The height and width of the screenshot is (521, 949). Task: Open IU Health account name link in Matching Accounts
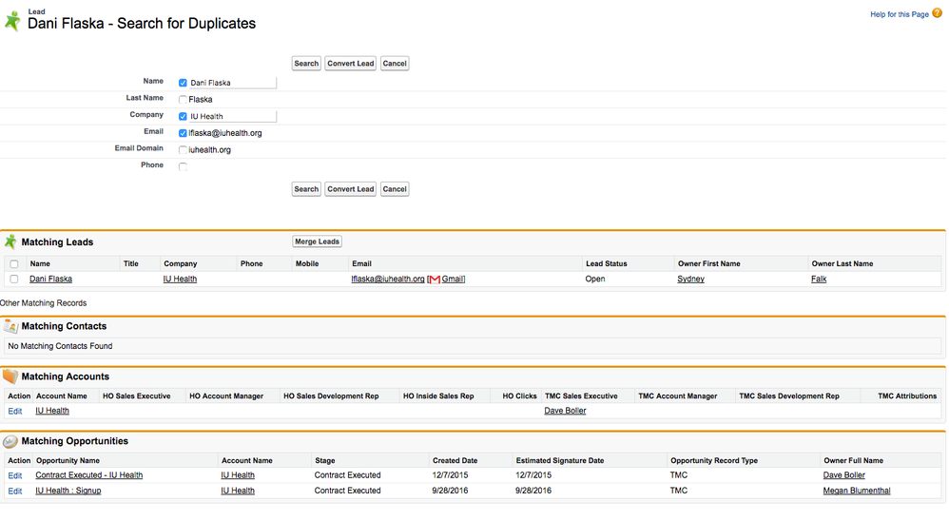pyautogui.click(x=52, y=411)
